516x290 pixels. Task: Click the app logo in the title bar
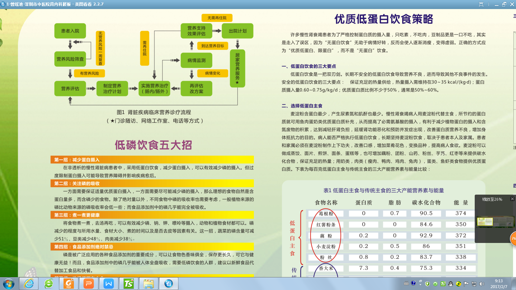tap(3, 4)
